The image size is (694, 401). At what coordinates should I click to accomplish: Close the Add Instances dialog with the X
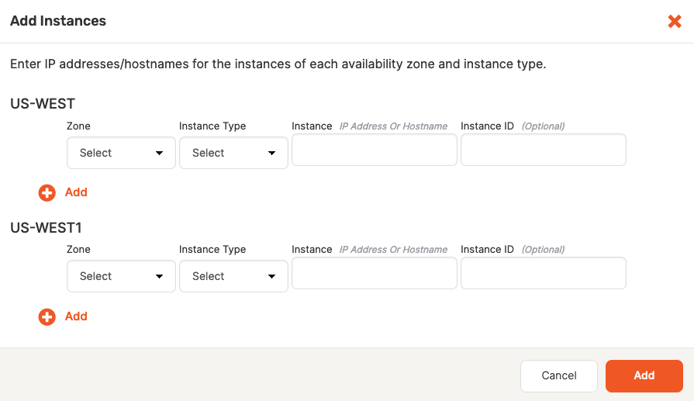[x=674, y=22]
